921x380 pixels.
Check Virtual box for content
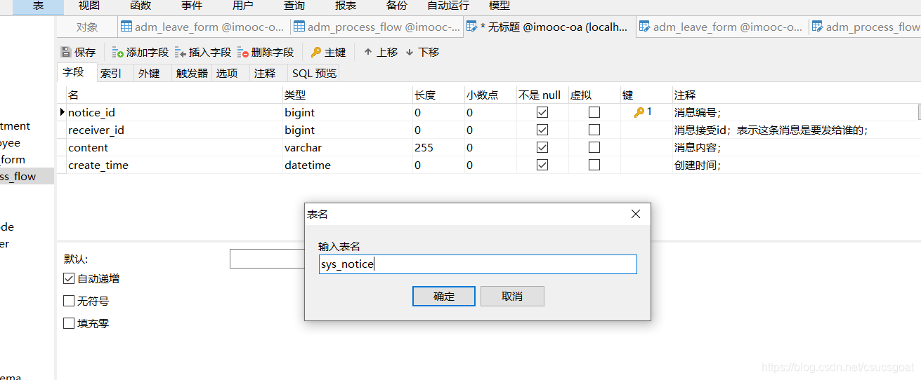coord(594,147)
